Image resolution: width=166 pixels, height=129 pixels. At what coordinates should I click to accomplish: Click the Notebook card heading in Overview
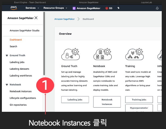click(x=99, y=66)
